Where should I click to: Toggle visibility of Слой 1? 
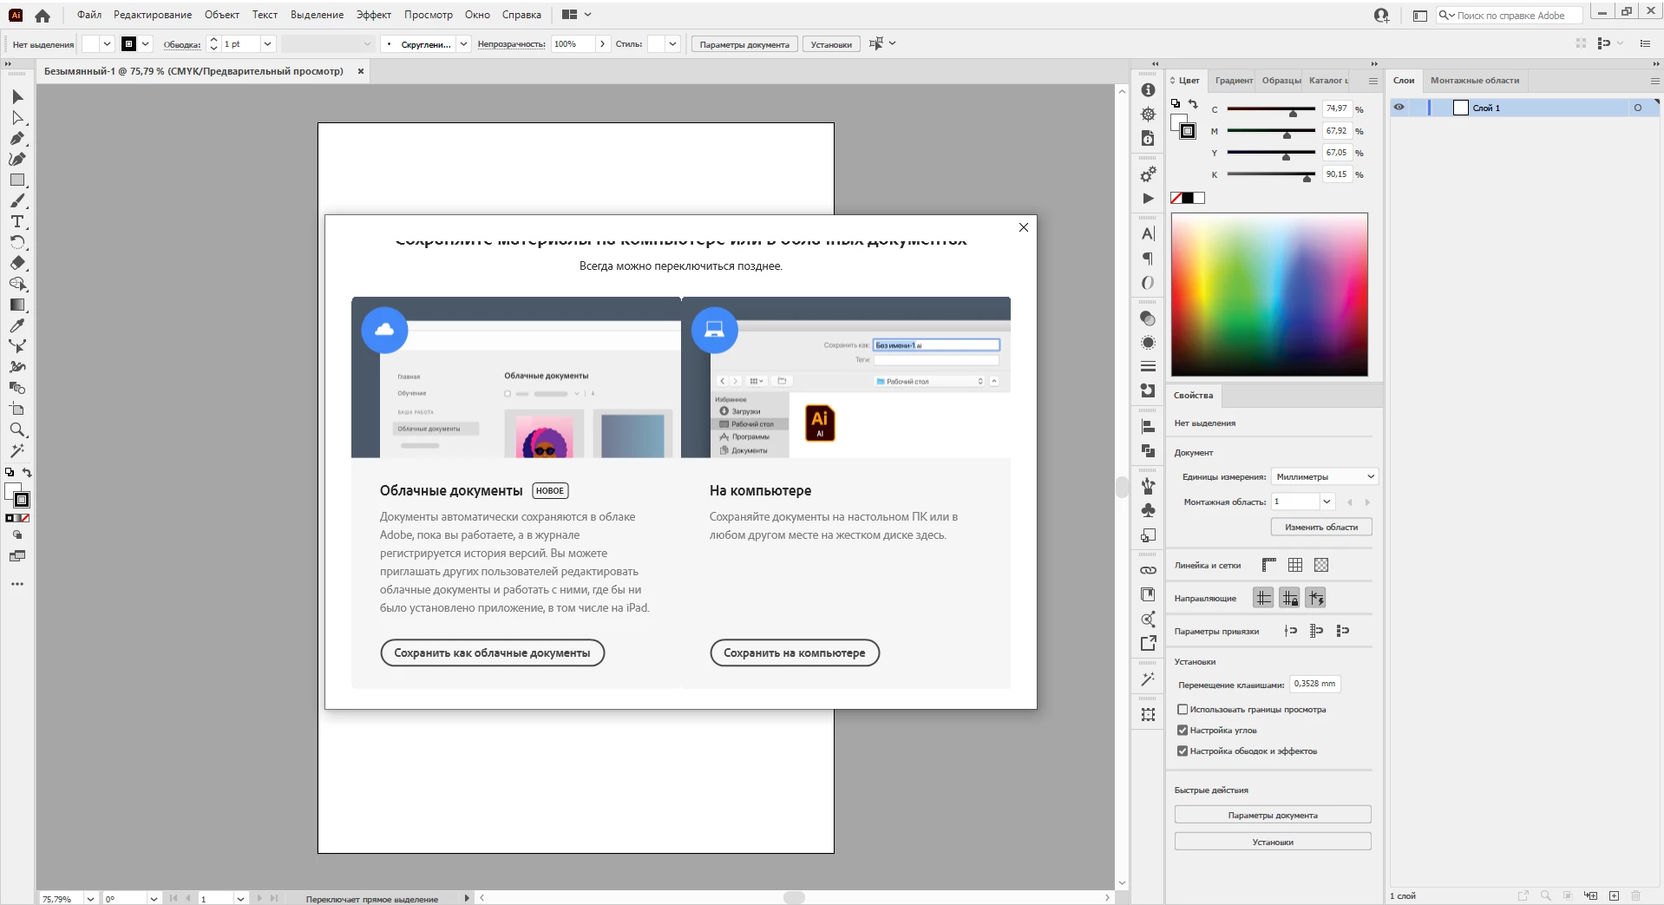pyautogui.click(x=1399, y=108)
